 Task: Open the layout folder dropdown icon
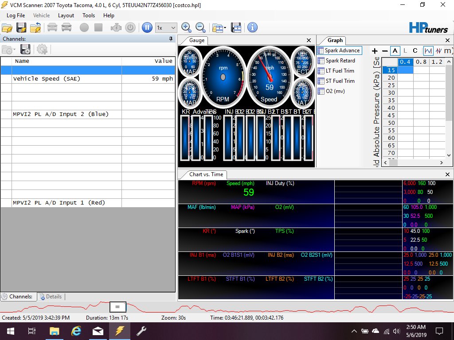pos(219,28)
